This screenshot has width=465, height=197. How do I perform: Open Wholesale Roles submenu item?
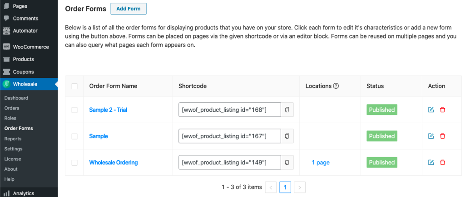10,118
